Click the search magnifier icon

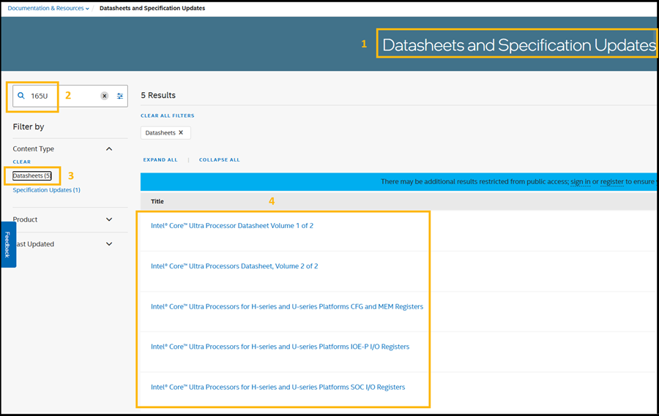point(21,96)
